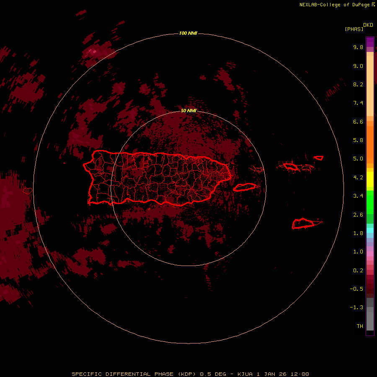The height and width of the screenshot is (377, 377).
Task: Pick the cyan color bar segment
Action: (x=370, y=230)
